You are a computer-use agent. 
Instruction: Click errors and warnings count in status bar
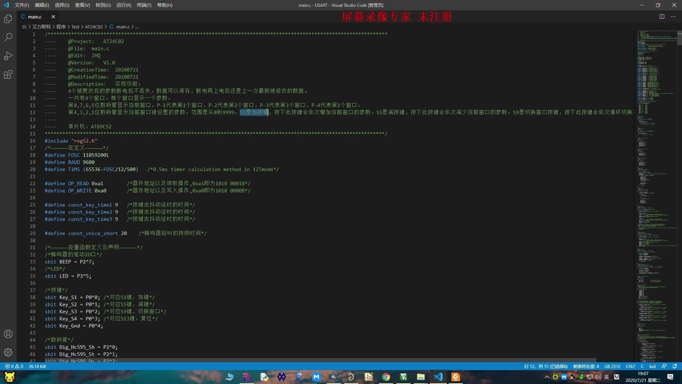coord(14,366)
